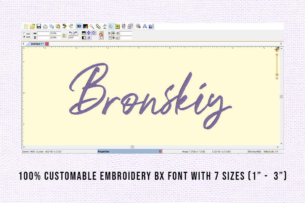Print the design with printer icon
The height and width of the screenshot is (203, 305).
point(45,26)
